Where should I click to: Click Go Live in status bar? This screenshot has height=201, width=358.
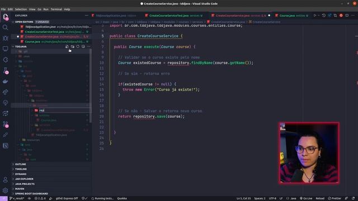(306, 198)
